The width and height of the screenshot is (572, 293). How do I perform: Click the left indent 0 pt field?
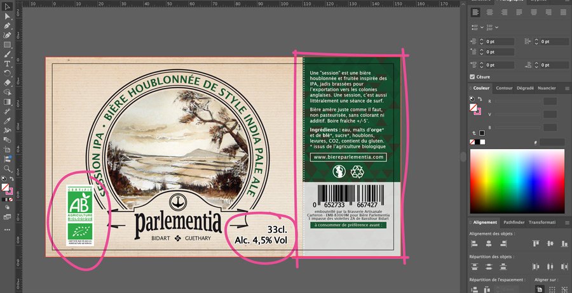pyautogui.click(x=500, y=41)
